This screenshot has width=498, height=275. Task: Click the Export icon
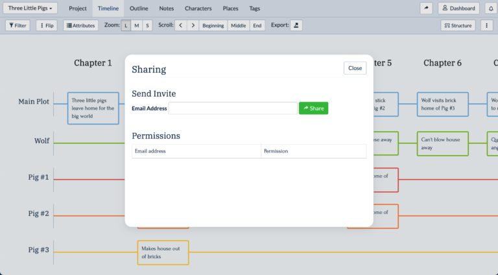pyautogui.click(x=296, y=25)
